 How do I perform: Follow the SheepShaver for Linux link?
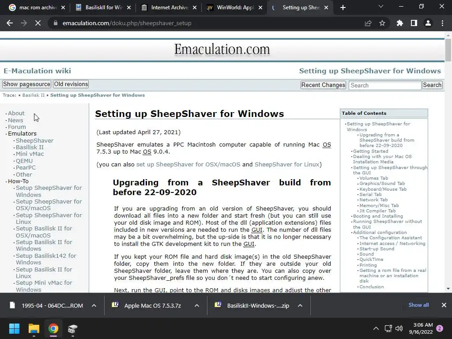(287, 164)
